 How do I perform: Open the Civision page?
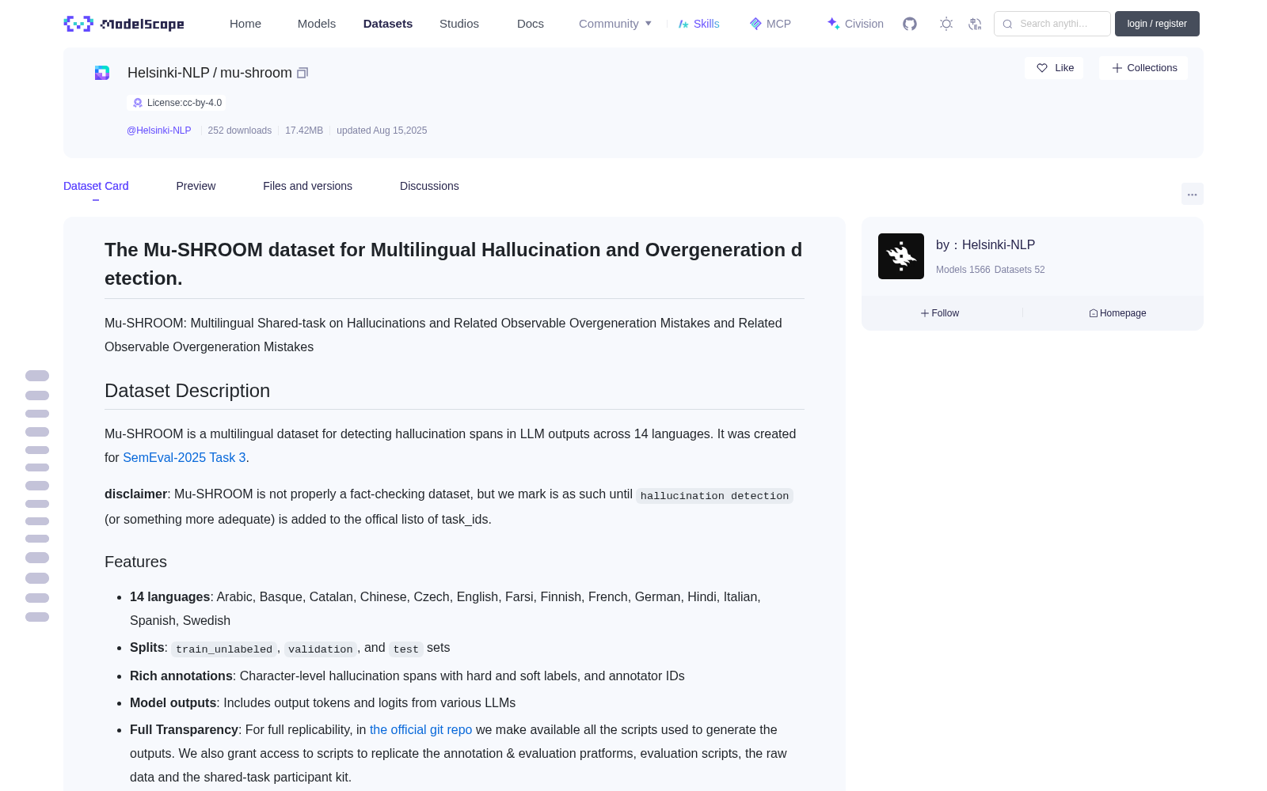(855, 24)
